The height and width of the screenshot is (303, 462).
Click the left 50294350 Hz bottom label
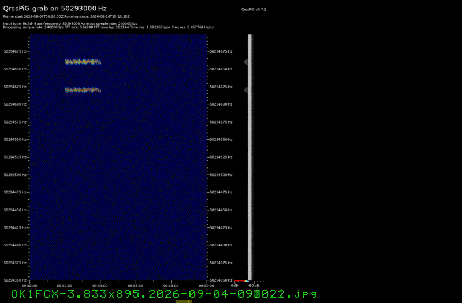pyautogui.click(x=15, y=280)
